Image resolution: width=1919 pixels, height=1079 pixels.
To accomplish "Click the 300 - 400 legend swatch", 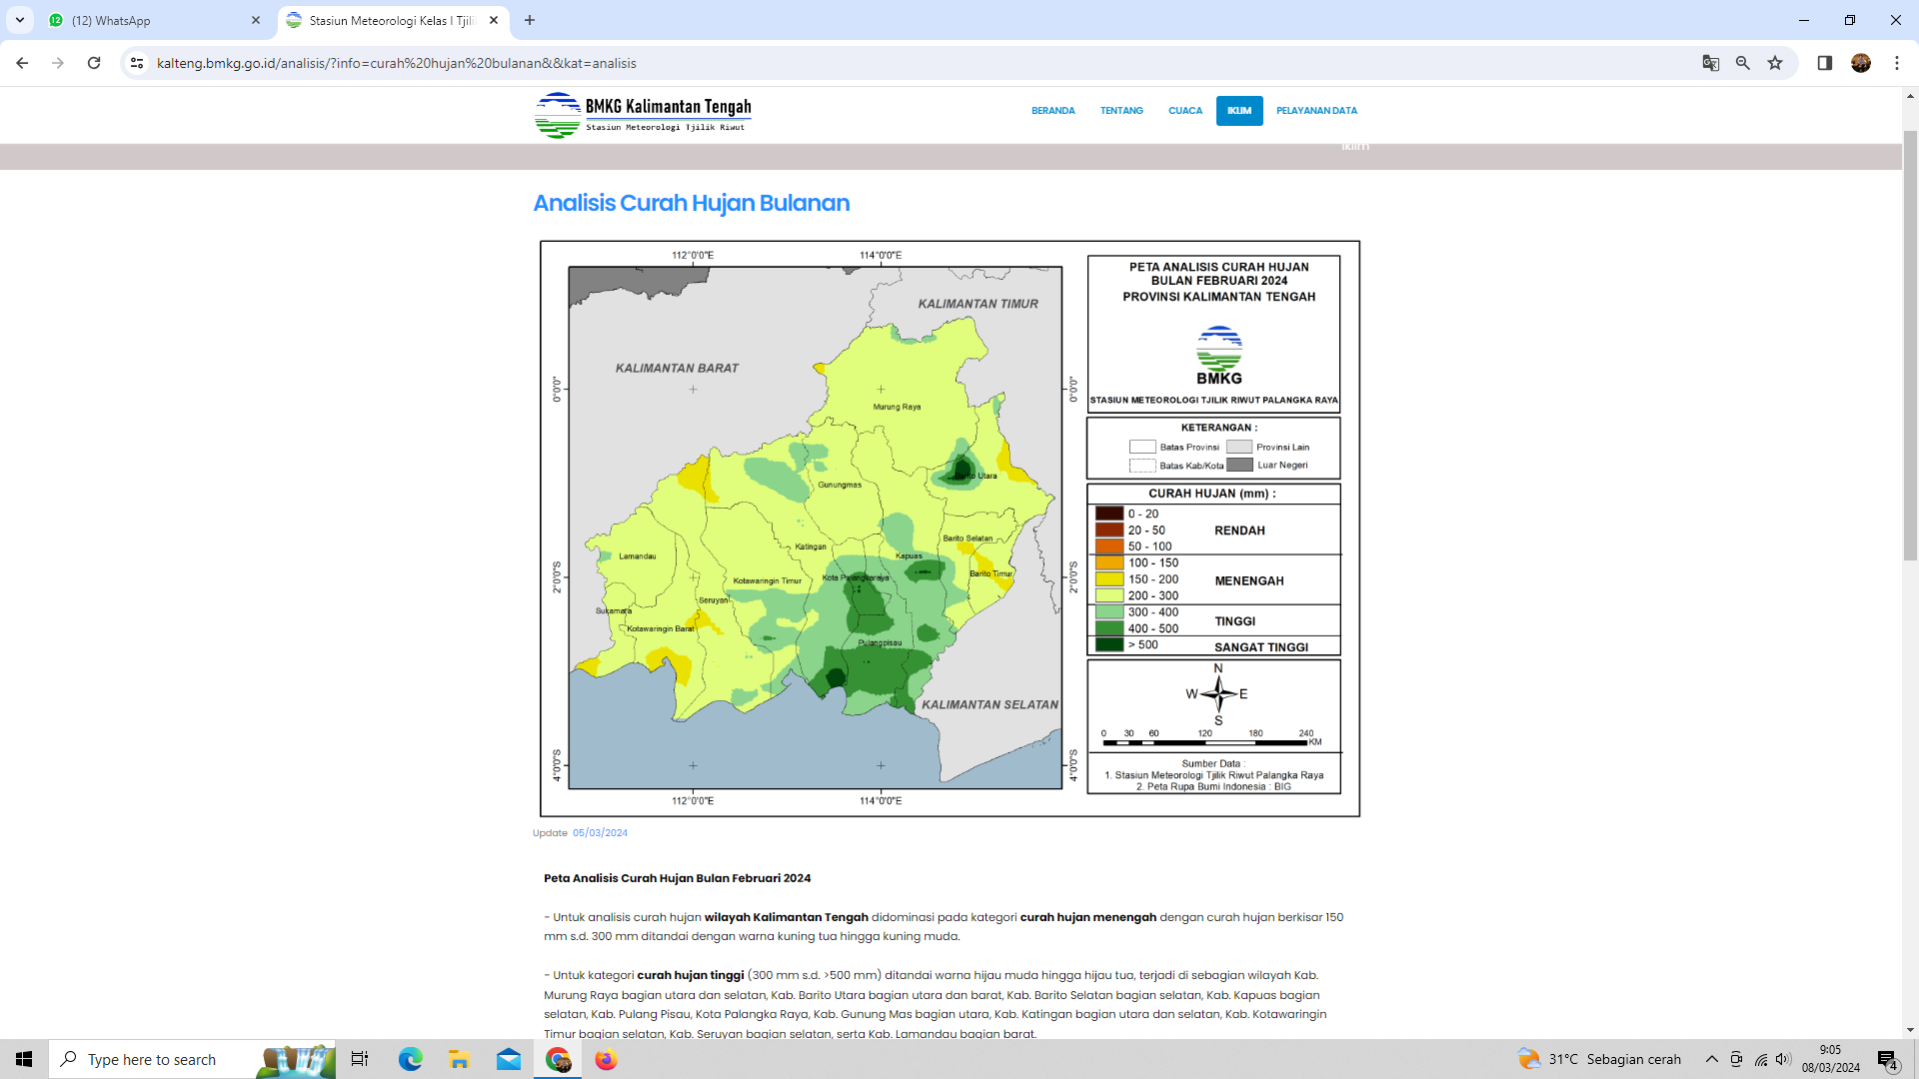I will 1109,612.
